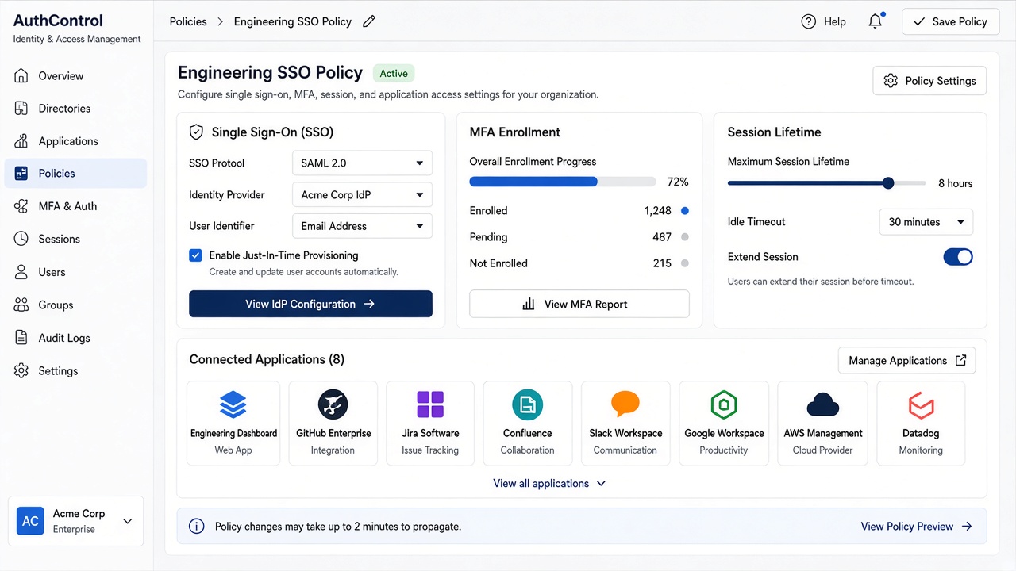Click the info icon in propagation notice
Viewport: 1016px width, 571px height.
coord(196,527)
